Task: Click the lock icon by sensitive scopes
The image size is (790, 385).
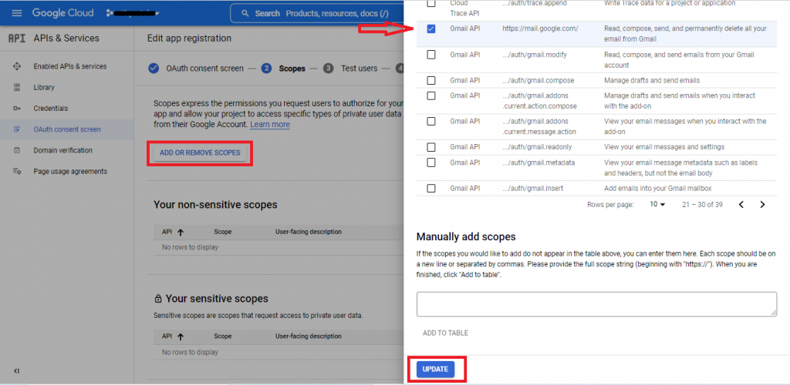Action: pyautogui.click(x=157, y=299)
